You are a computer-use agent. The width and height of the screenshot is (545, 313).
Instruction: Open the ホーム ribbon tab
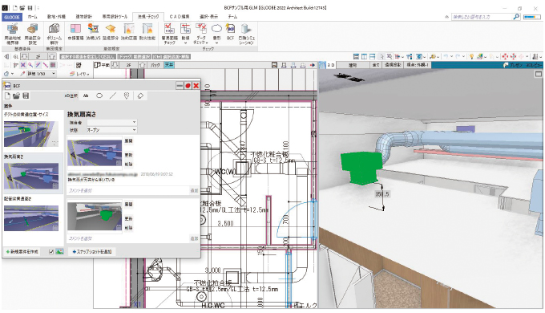pos(33,17)
